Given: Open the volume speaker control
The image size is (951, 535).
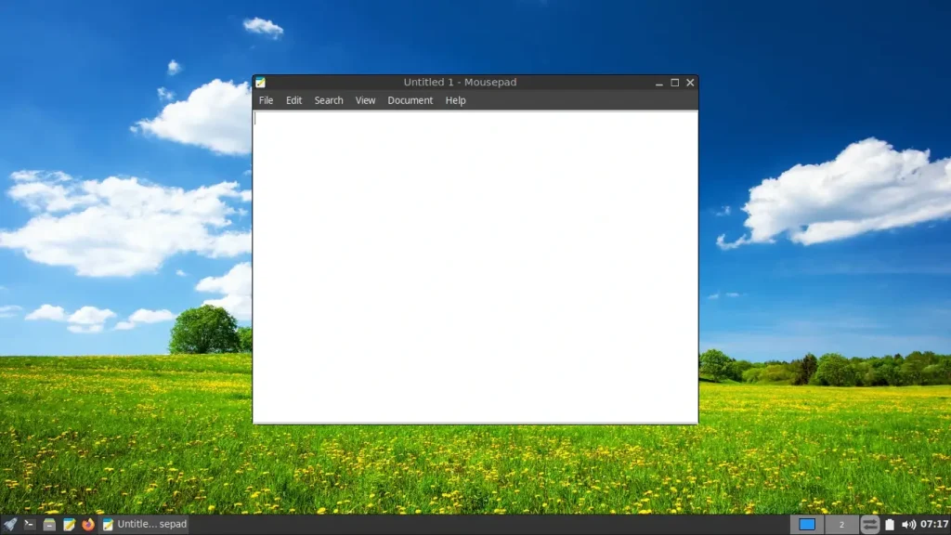Looking at the screenshot, I should coord(908,524).
